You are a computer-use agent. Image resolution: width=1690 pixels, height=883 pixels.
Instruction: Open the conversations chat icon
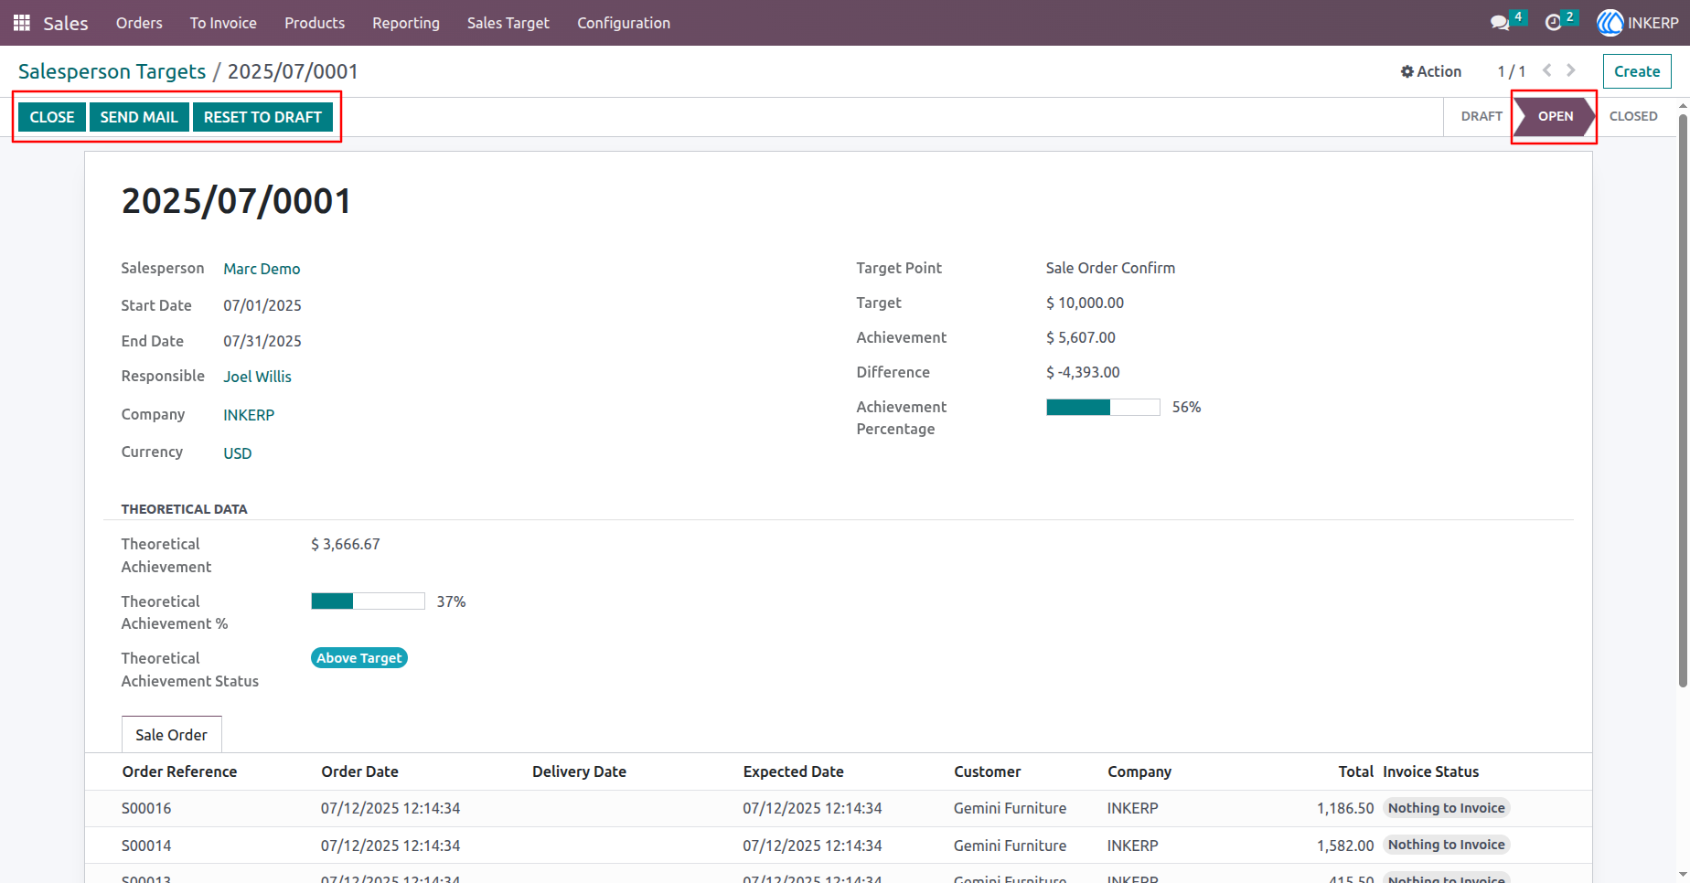point(1500,23)
